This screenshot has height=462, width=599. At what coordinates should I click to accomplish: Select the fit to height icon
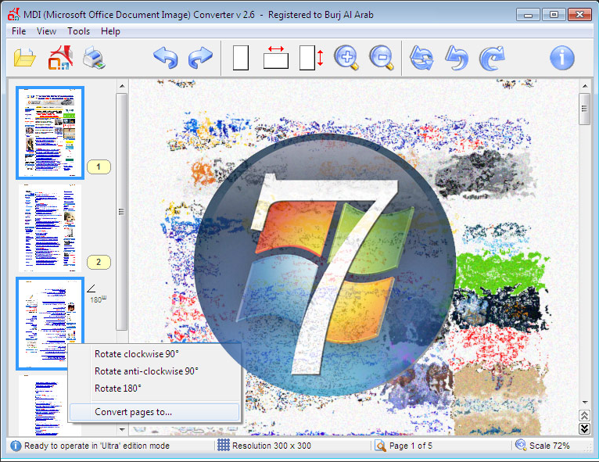(x=311, y=58)
